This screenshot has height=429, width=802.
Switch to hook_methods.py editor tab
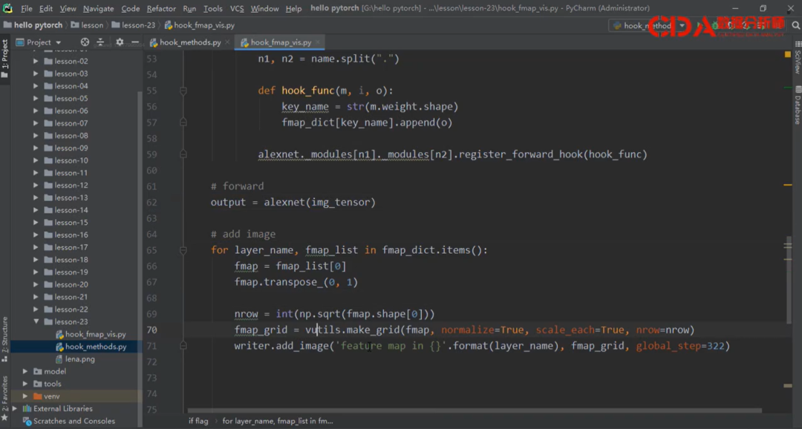click(190, 42)
